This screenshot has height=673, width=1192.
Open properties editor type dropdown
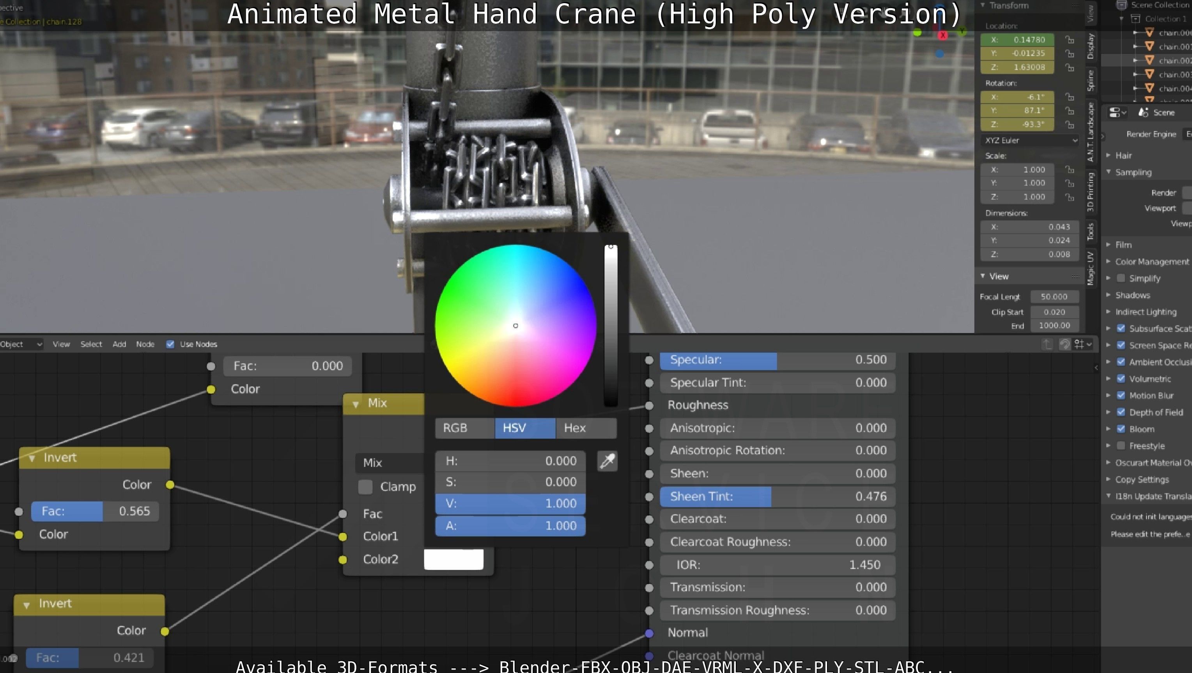click(1118, 112)
